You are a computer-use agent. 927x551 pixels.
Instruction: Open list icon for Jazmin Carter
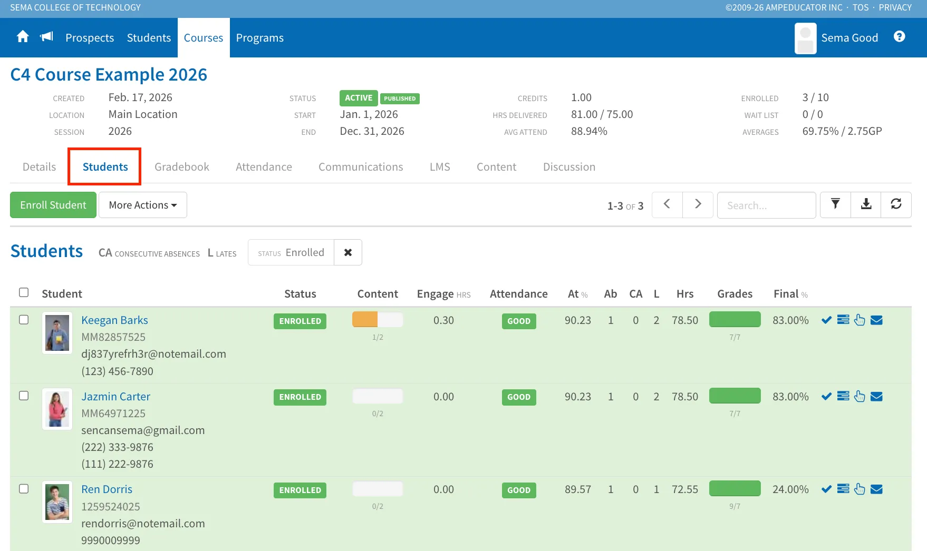coord(843,396)
